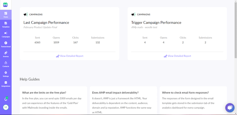The height and width of the screenshot is (115, 237).
Task: Click the Trigger Campaign Performance heading
Action: [156, 23]
